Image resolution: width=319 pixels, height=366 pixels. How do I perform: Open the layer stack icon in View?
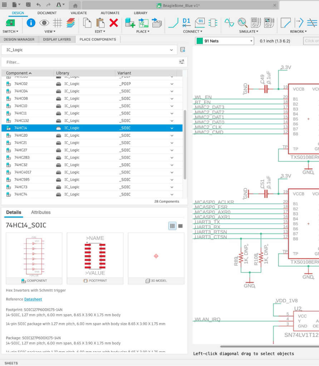(x=71, y=23)
